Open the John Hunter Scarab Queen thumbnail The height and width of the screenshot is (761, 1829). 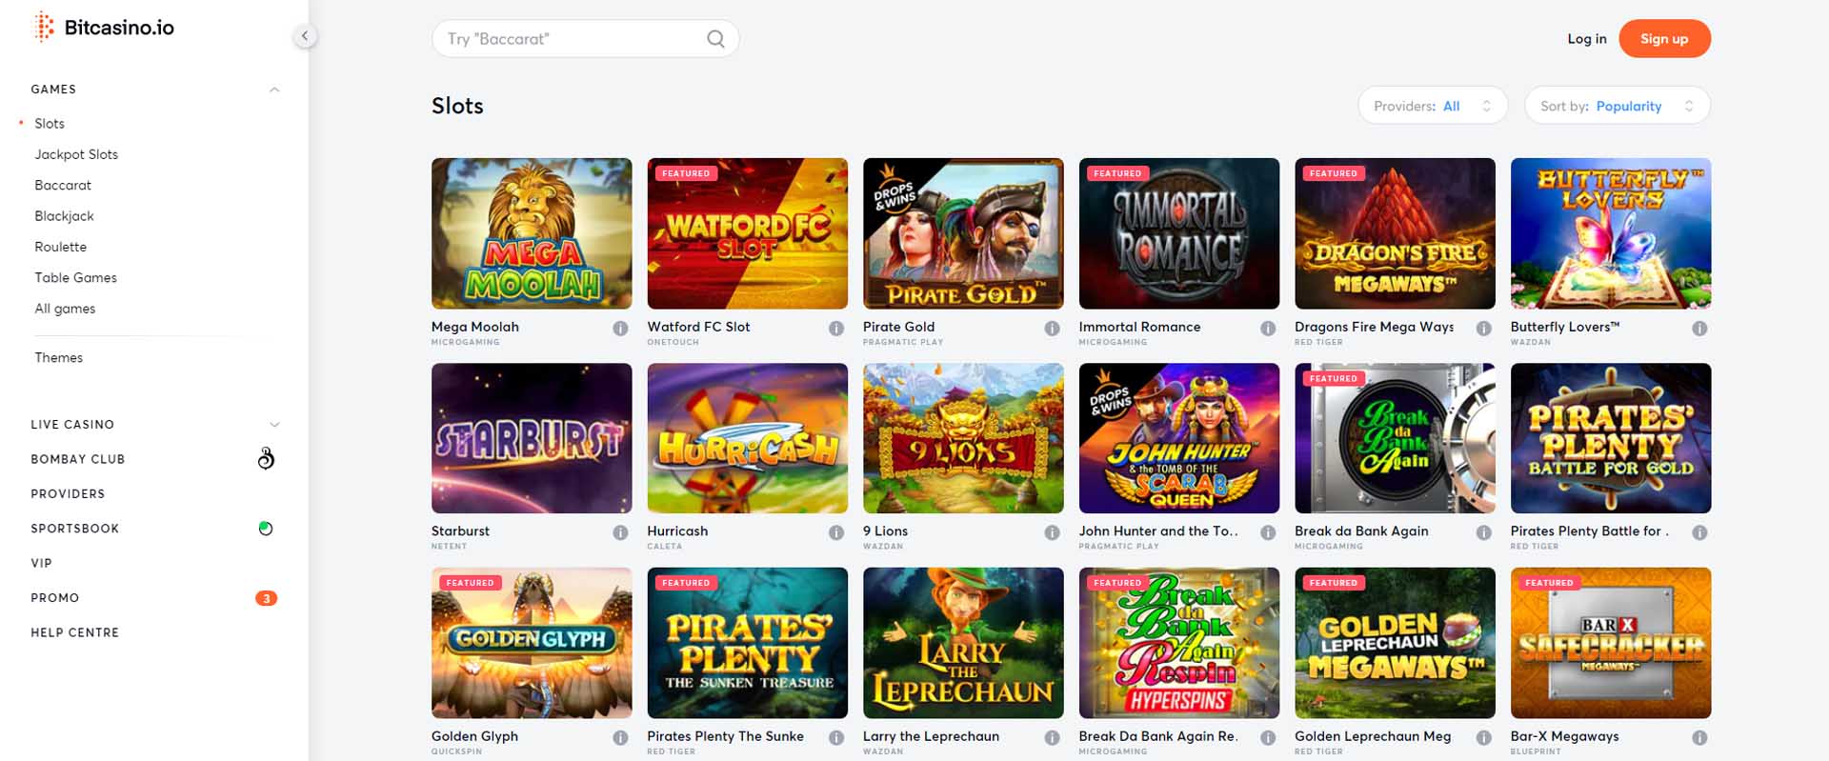point(1179,438)
